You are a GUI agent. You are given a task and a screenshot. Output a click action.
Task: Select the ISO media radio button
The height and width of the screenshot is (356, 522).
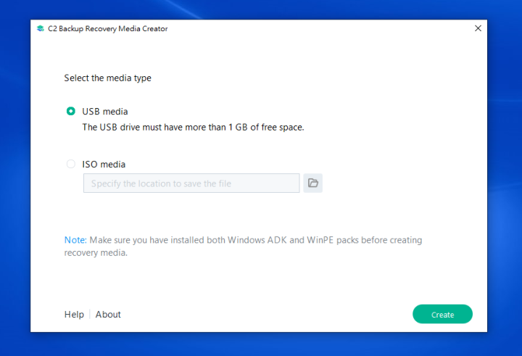click(70, 165)
